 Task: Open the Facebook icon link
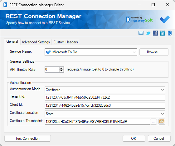coord(155,33)
